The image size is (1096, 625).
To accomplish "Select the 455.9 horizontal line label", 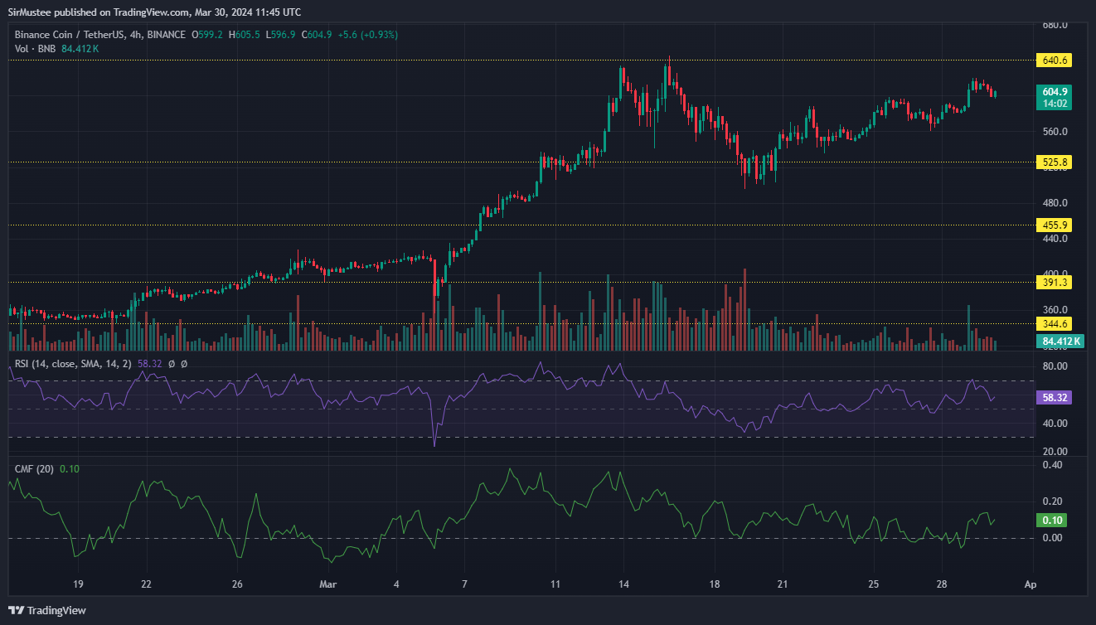I will click(x=1055, y=225).
